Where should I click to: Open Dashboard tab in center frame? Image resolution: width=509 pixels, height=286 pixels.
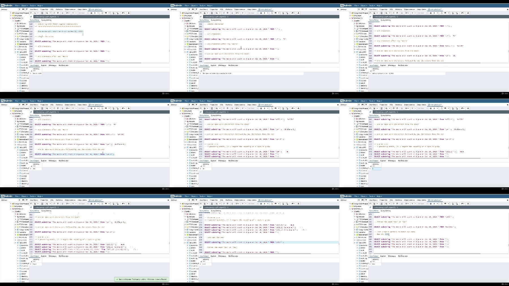coord(204,105)
